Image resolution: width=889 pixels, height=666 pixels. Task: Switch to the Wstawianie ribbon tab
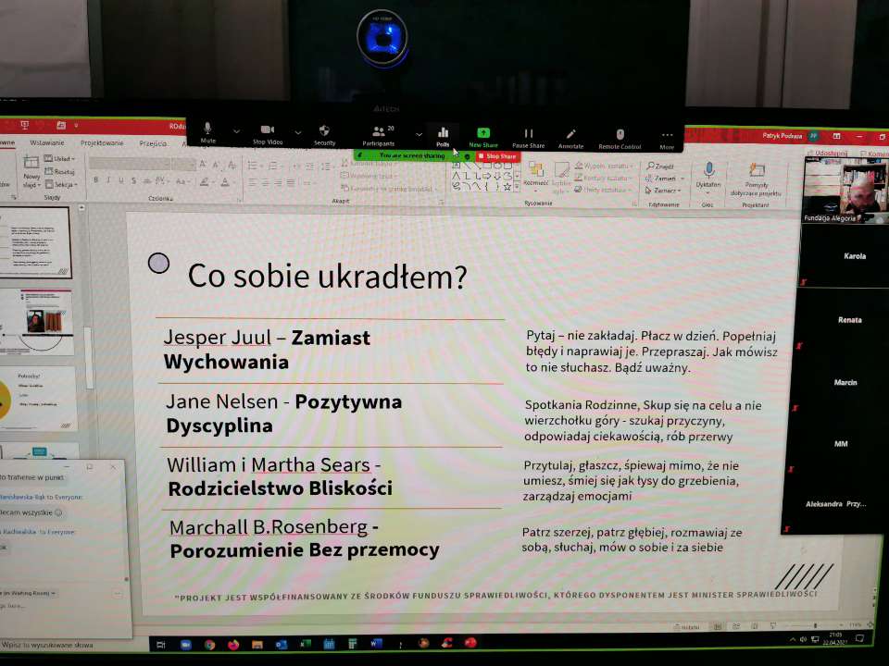(x=46, y=143)
